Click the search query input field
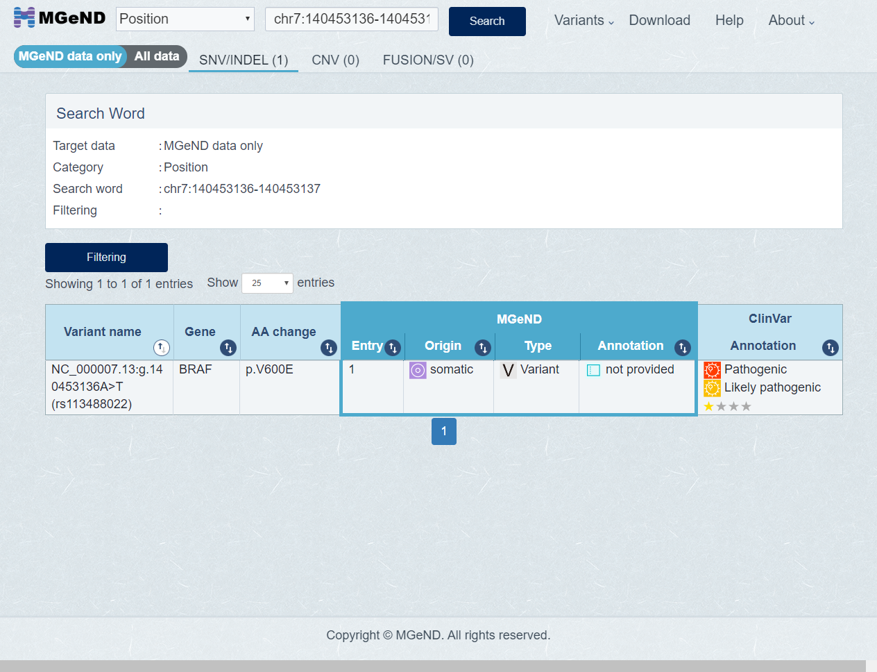This screenshot has width=877, height=672. coord(352,19)
